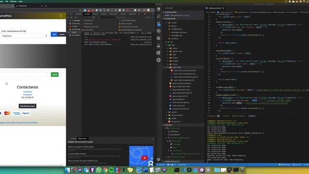Screen dimensions: 309x174
Task: Toggle Evaluate triggers user activation checkbox
Action: click(120, 30)
